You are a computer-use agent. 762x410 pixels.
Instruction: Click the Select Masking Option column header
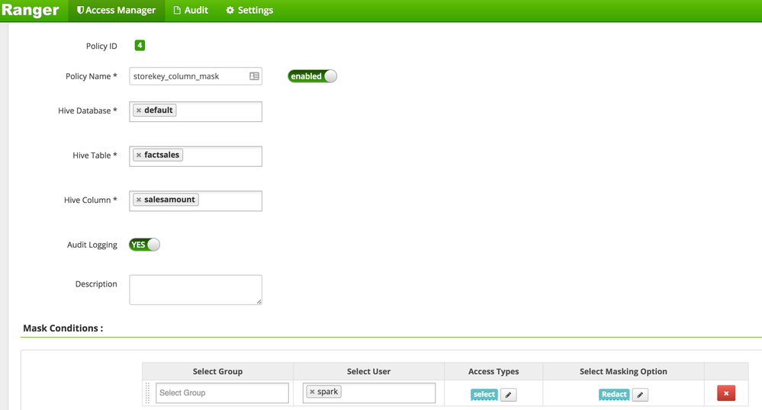(x=623, y=372)
